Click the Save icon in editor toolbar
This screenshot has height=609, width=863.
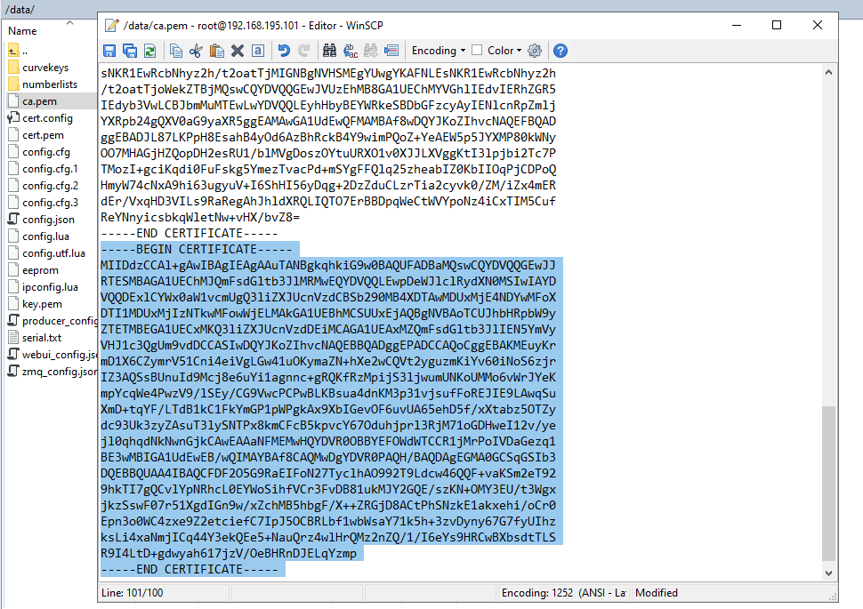pos(109,52)
